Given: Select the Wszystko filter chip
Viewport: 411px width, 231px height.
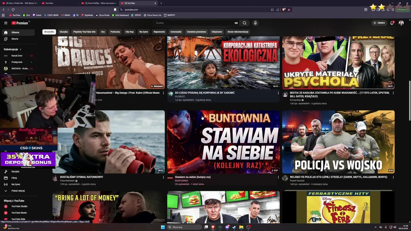Looking at the screenshot, I should tap(49, 32).
